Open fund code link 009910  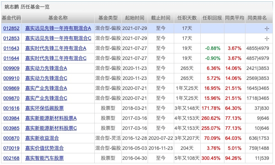11,78
